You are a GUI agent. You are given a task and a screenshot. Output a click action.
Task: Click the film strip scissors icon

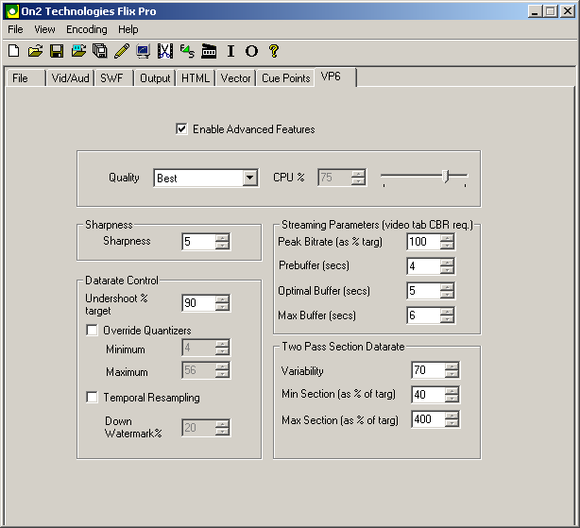coord(164,51)
